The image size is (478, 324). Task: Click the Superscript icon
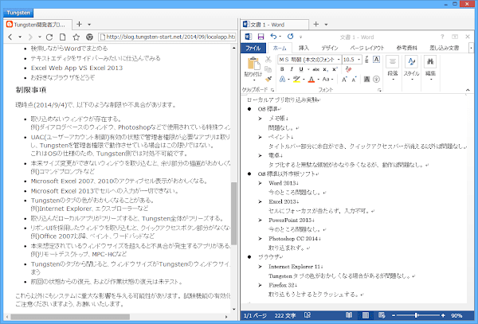pyautogui.click(x=335, y=69)
